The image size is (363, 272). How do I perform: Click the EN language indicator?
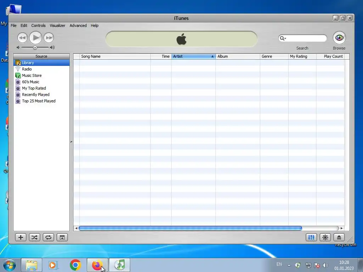pyautogui.click(x=279, y=264)
